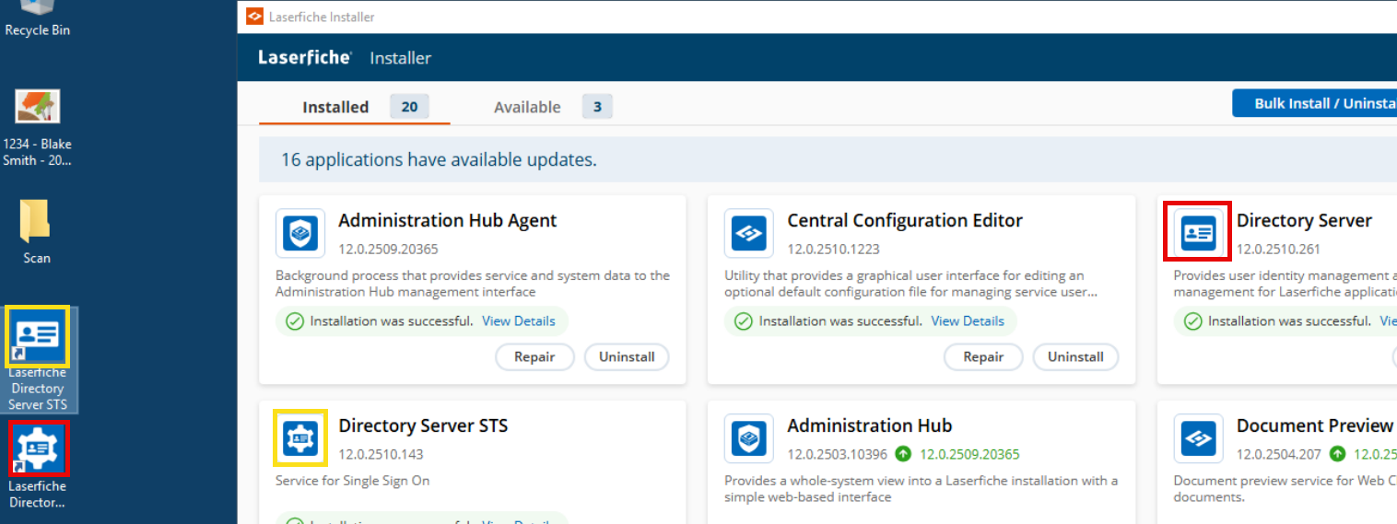
Task: Click the Directory Server STS title
Action: (423, 426)
